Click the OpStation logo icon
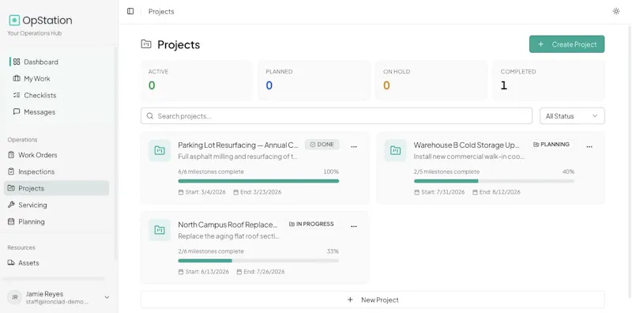The width and height of the screenshot is (632, 313). tap(14, 21)
